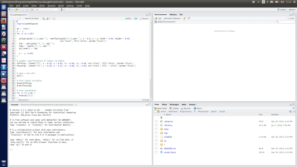
Task: Click the find/replace magnifier icon in editor
Action: pos(44,18)
